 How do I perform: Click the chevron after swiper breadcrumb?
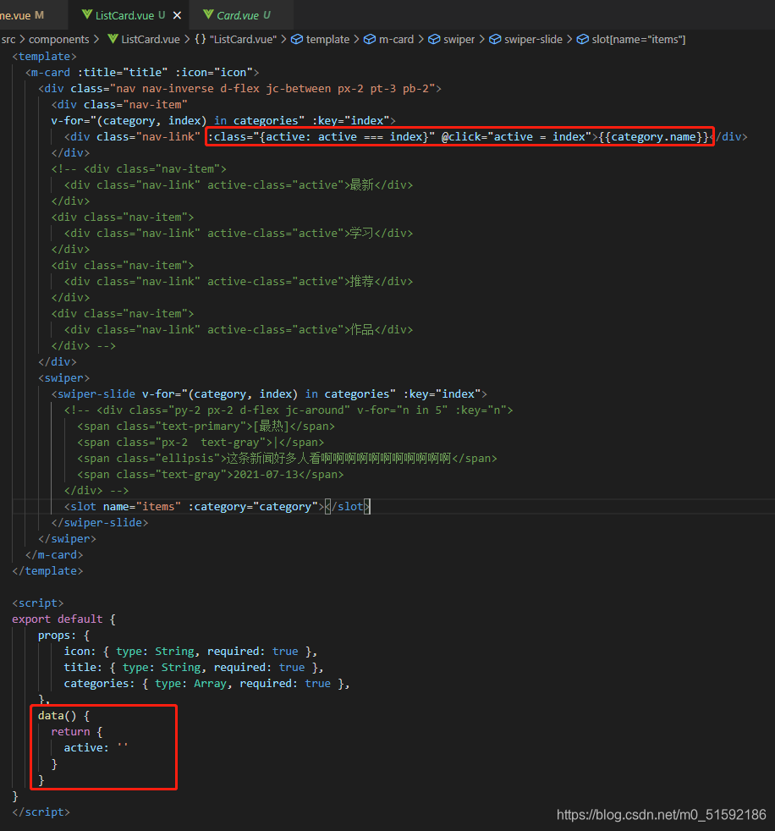coord(482,39)
